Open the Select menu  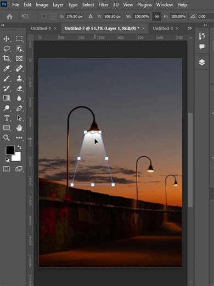[88, 5]
